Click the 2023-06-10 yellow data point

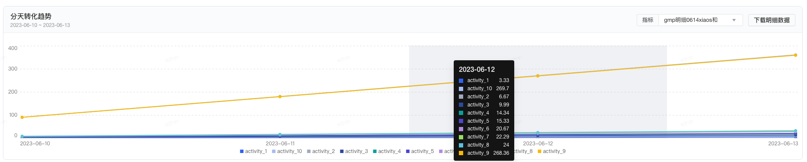click(22, 117)
